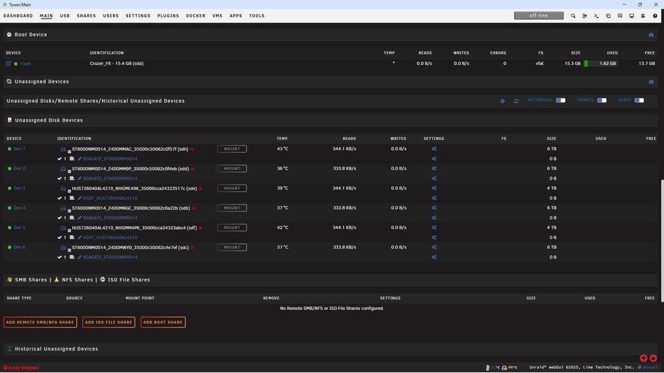
Task: Click Add Remote SMB/NFS Share
Action: [41, 322]
